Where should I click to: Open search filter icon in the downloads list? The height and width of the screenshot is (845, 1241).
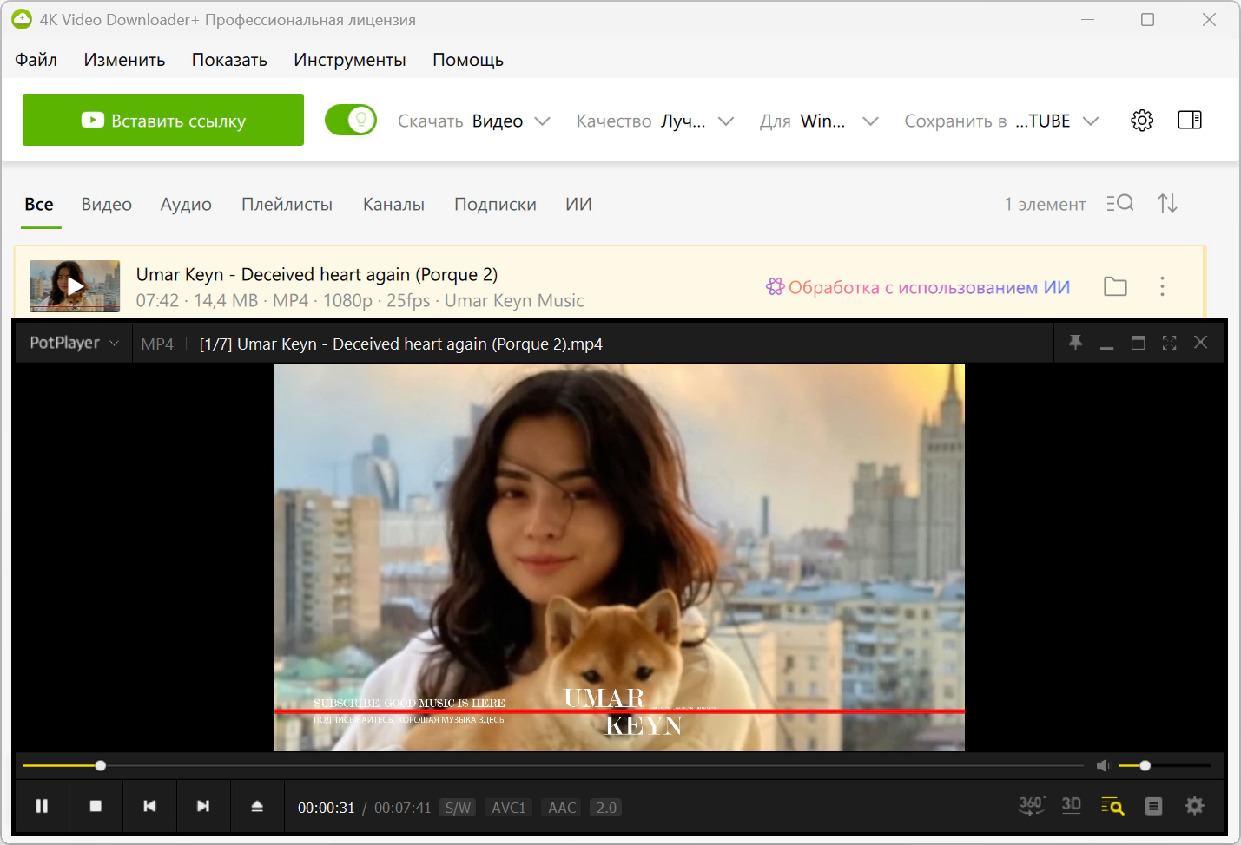point(1120,203)
